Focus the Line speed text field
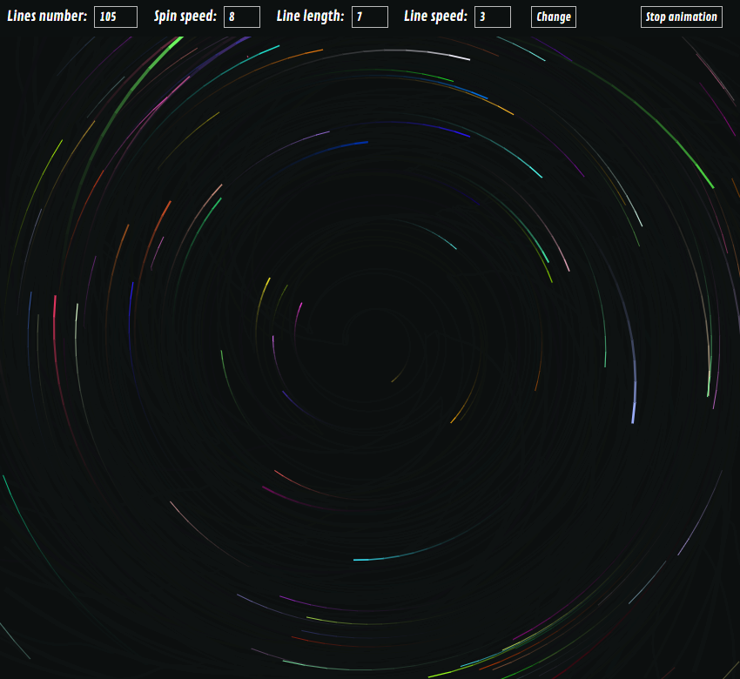Screen dimensions: 740x679 [493, 17]
